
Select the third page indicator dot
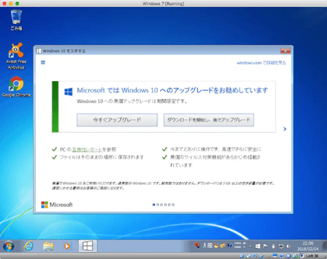[x=162, y=205]
